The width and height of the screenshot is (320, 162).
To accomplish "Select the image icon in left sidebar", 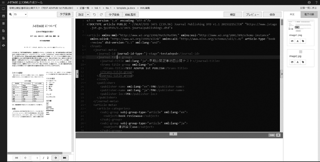I will (x=4, y=16).
